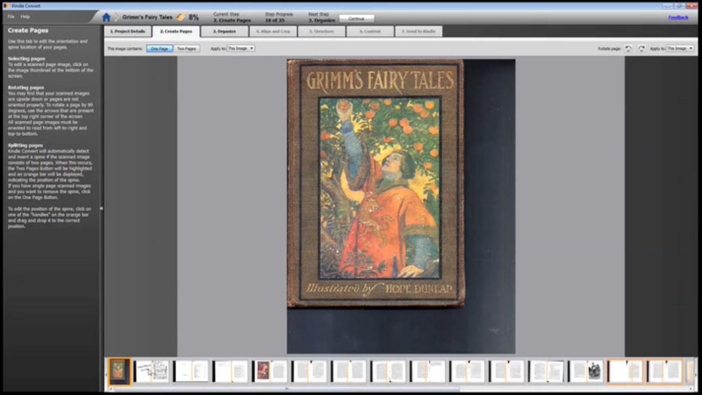The image size is (702, 395).
Task: Open the Help menu
Action: [x=25, y=17]
